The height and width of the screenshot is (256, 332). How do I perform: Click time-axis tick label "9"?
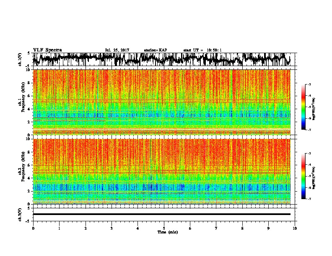tap(268, 228)
